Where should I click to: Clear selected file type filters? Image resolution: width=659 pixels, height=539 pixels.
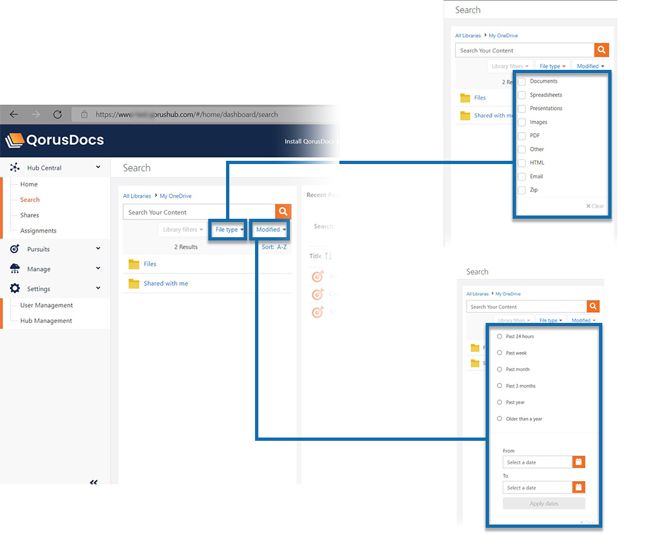pos(594,206)
